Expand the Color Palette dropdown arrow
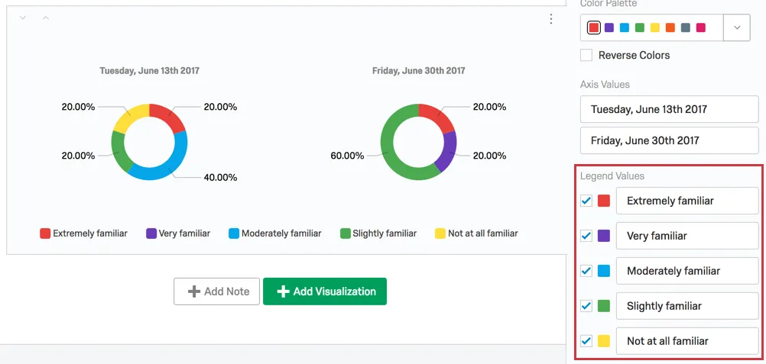Screen dimensions: 766x364 tap(737, 27)
